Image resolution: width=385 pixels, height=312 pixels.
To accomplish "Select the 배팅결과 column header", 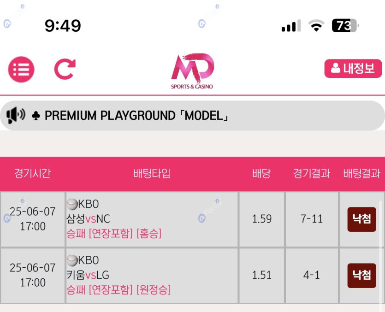I will (x=361, y=174).
